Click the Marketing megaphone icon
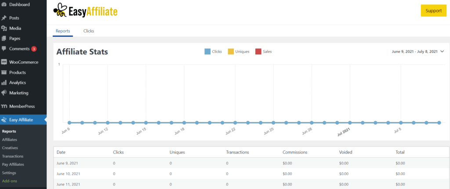Screen dimensions: 450x189 click(x=4, y=93)
